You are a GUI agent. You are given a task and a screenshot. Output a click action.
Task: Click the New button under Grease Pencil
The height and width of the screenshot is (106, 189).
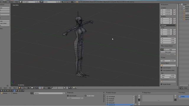pos(170,50)
